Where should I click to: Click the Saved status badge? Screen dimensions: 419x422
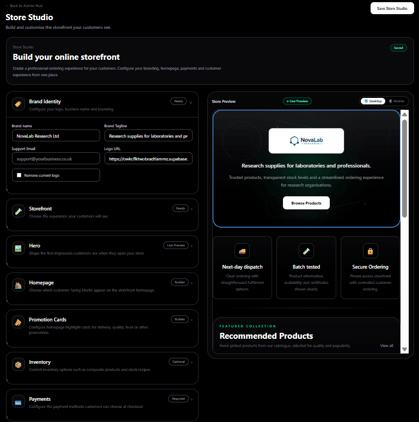coord(398,48)
